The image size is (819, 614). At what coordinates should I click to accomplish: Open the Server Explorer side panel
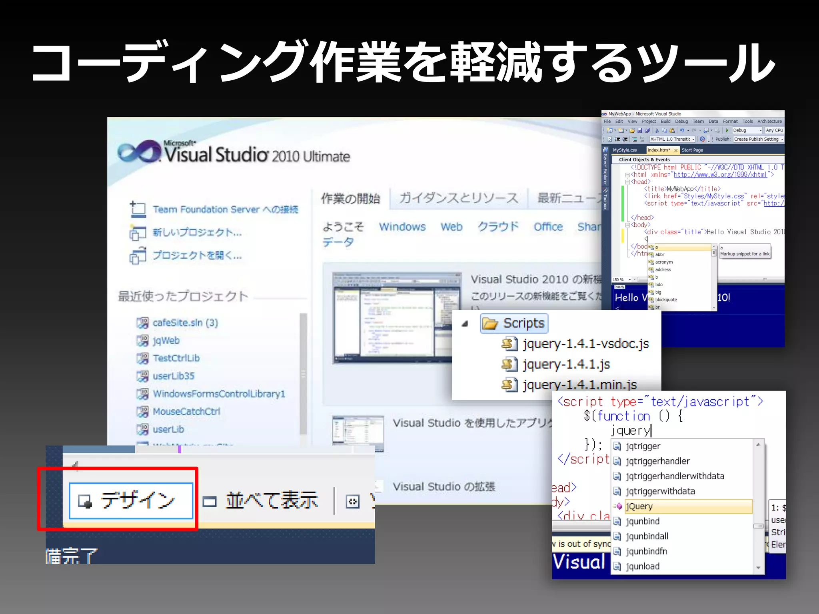click(605, 166)
